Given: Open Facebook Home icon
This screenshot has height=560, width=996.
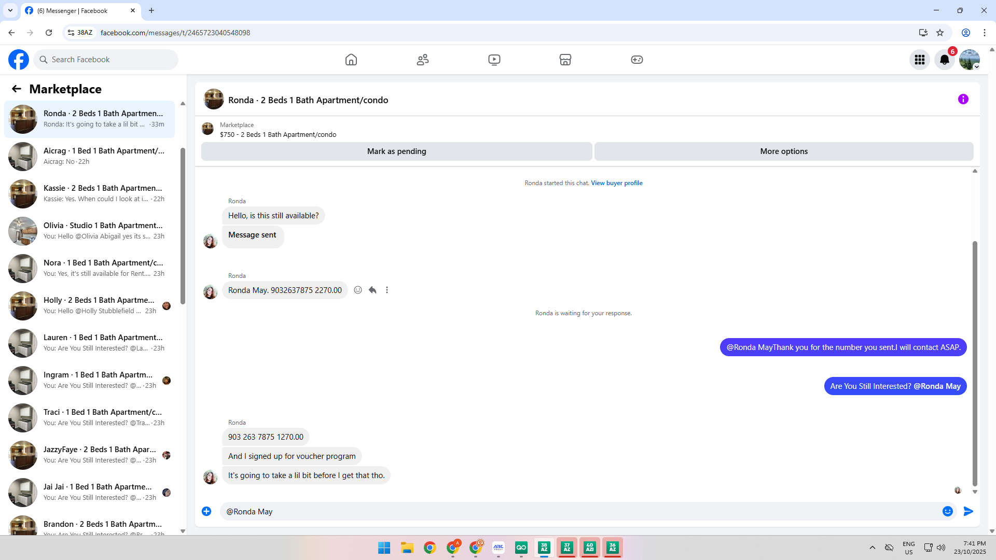Looking at the screenshot, I should pos(351,60).
